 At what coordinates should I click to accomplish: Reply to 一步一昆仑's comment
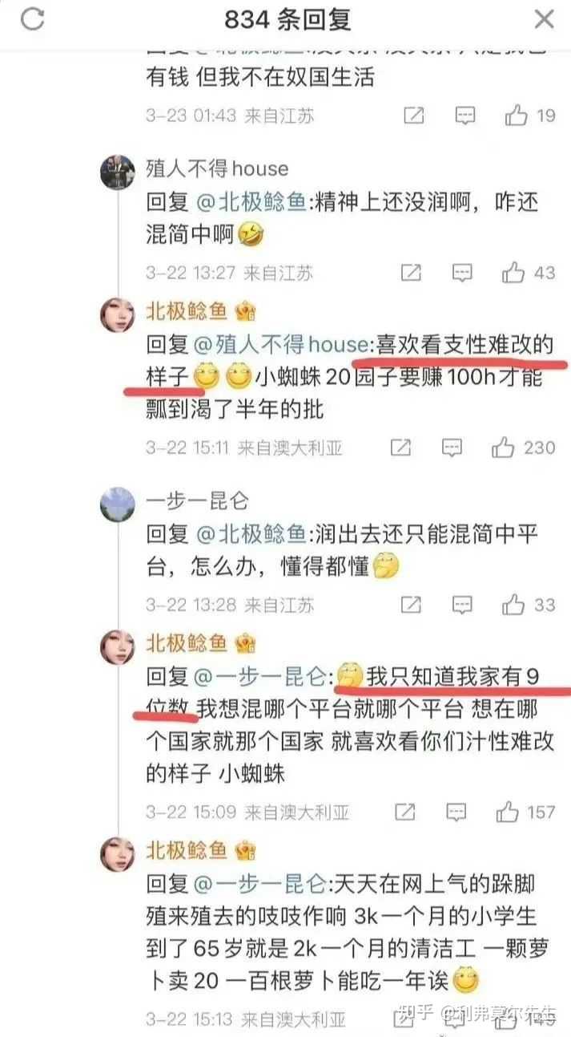(x=462, y=604)
